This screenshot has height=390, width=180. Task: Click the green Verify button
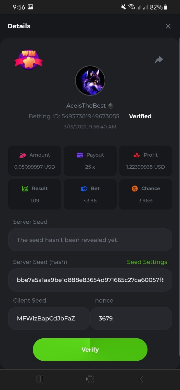tap(90, 350)
